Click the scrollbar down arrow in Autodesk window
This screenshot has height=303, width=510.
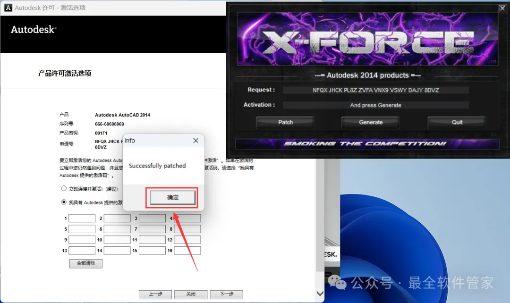[320, 294]
